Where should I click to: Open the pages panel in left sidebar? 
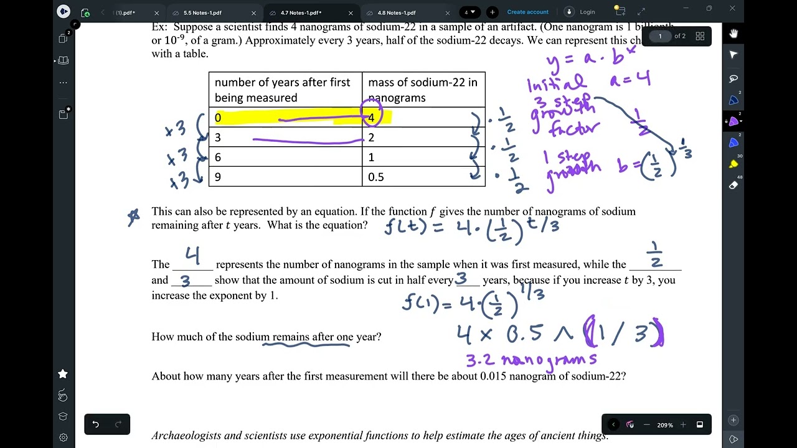pyautogui.click(x=63, y=39)
